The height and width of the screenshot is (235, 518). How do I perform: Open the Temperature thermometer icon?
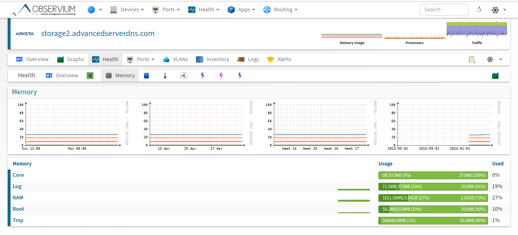(x=165, y=76)
